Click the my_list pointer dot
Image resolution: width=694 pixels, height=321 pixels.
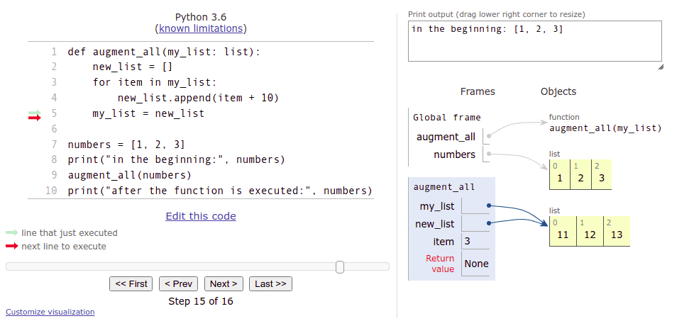click(489, 206)
